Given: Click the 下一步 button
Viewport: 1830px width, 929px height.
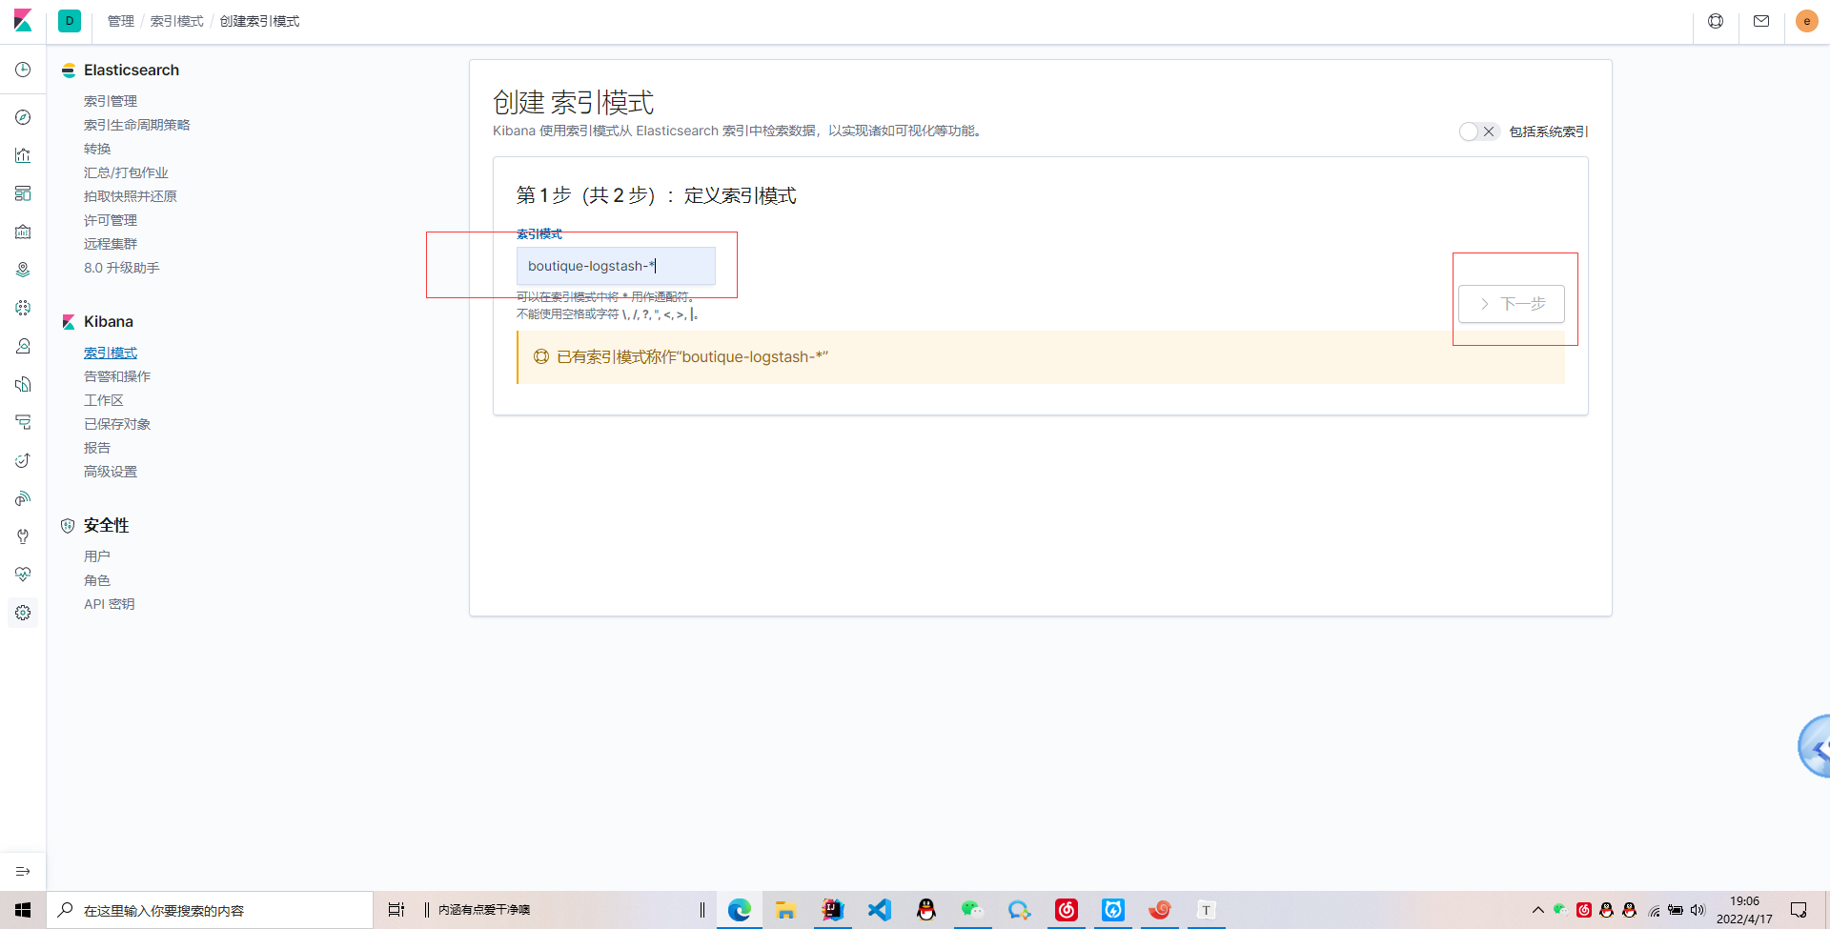Looking at the screenshot, I should pos(1512,304).
